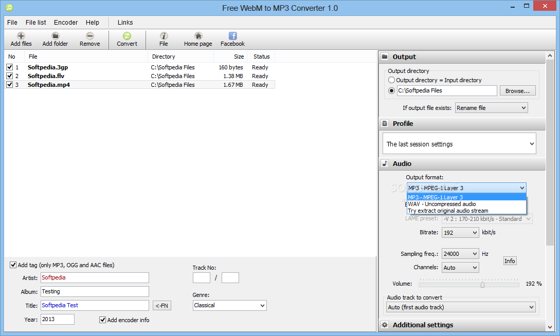Click in the Album field
Viewport: 560px width, 336px height.
[95, 291]
